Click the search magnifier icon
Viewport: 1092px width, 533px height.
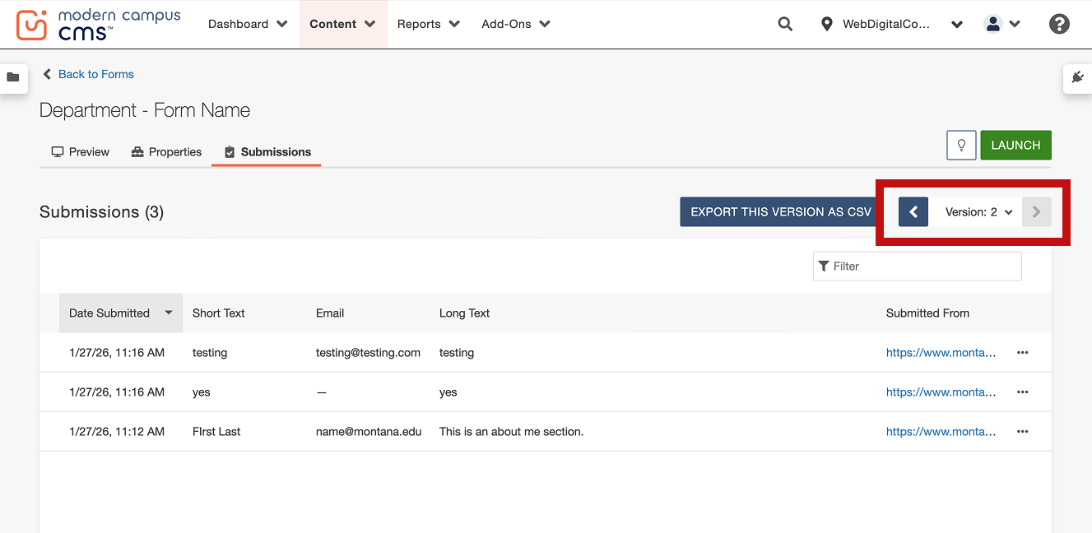point(785,24)
